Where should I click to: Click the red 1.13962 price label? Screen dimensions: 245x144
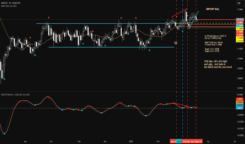click(240, 23)
